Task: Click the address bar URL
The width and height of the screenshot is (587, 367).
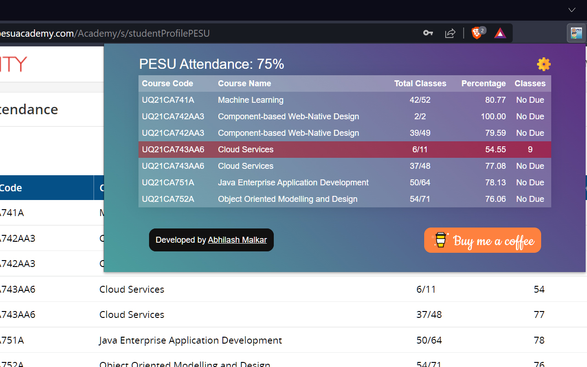Action: [x=105, y=33]
